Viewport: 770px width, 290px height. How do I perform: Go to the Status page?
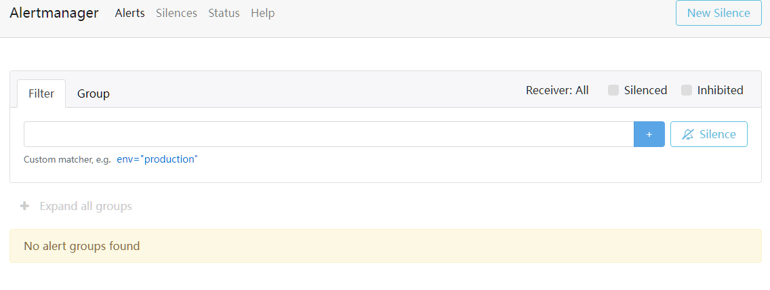tap(224, 13)
